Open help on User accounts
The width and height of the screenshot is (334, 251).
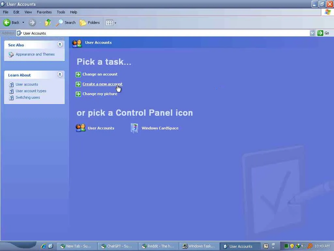coord(27,84)
